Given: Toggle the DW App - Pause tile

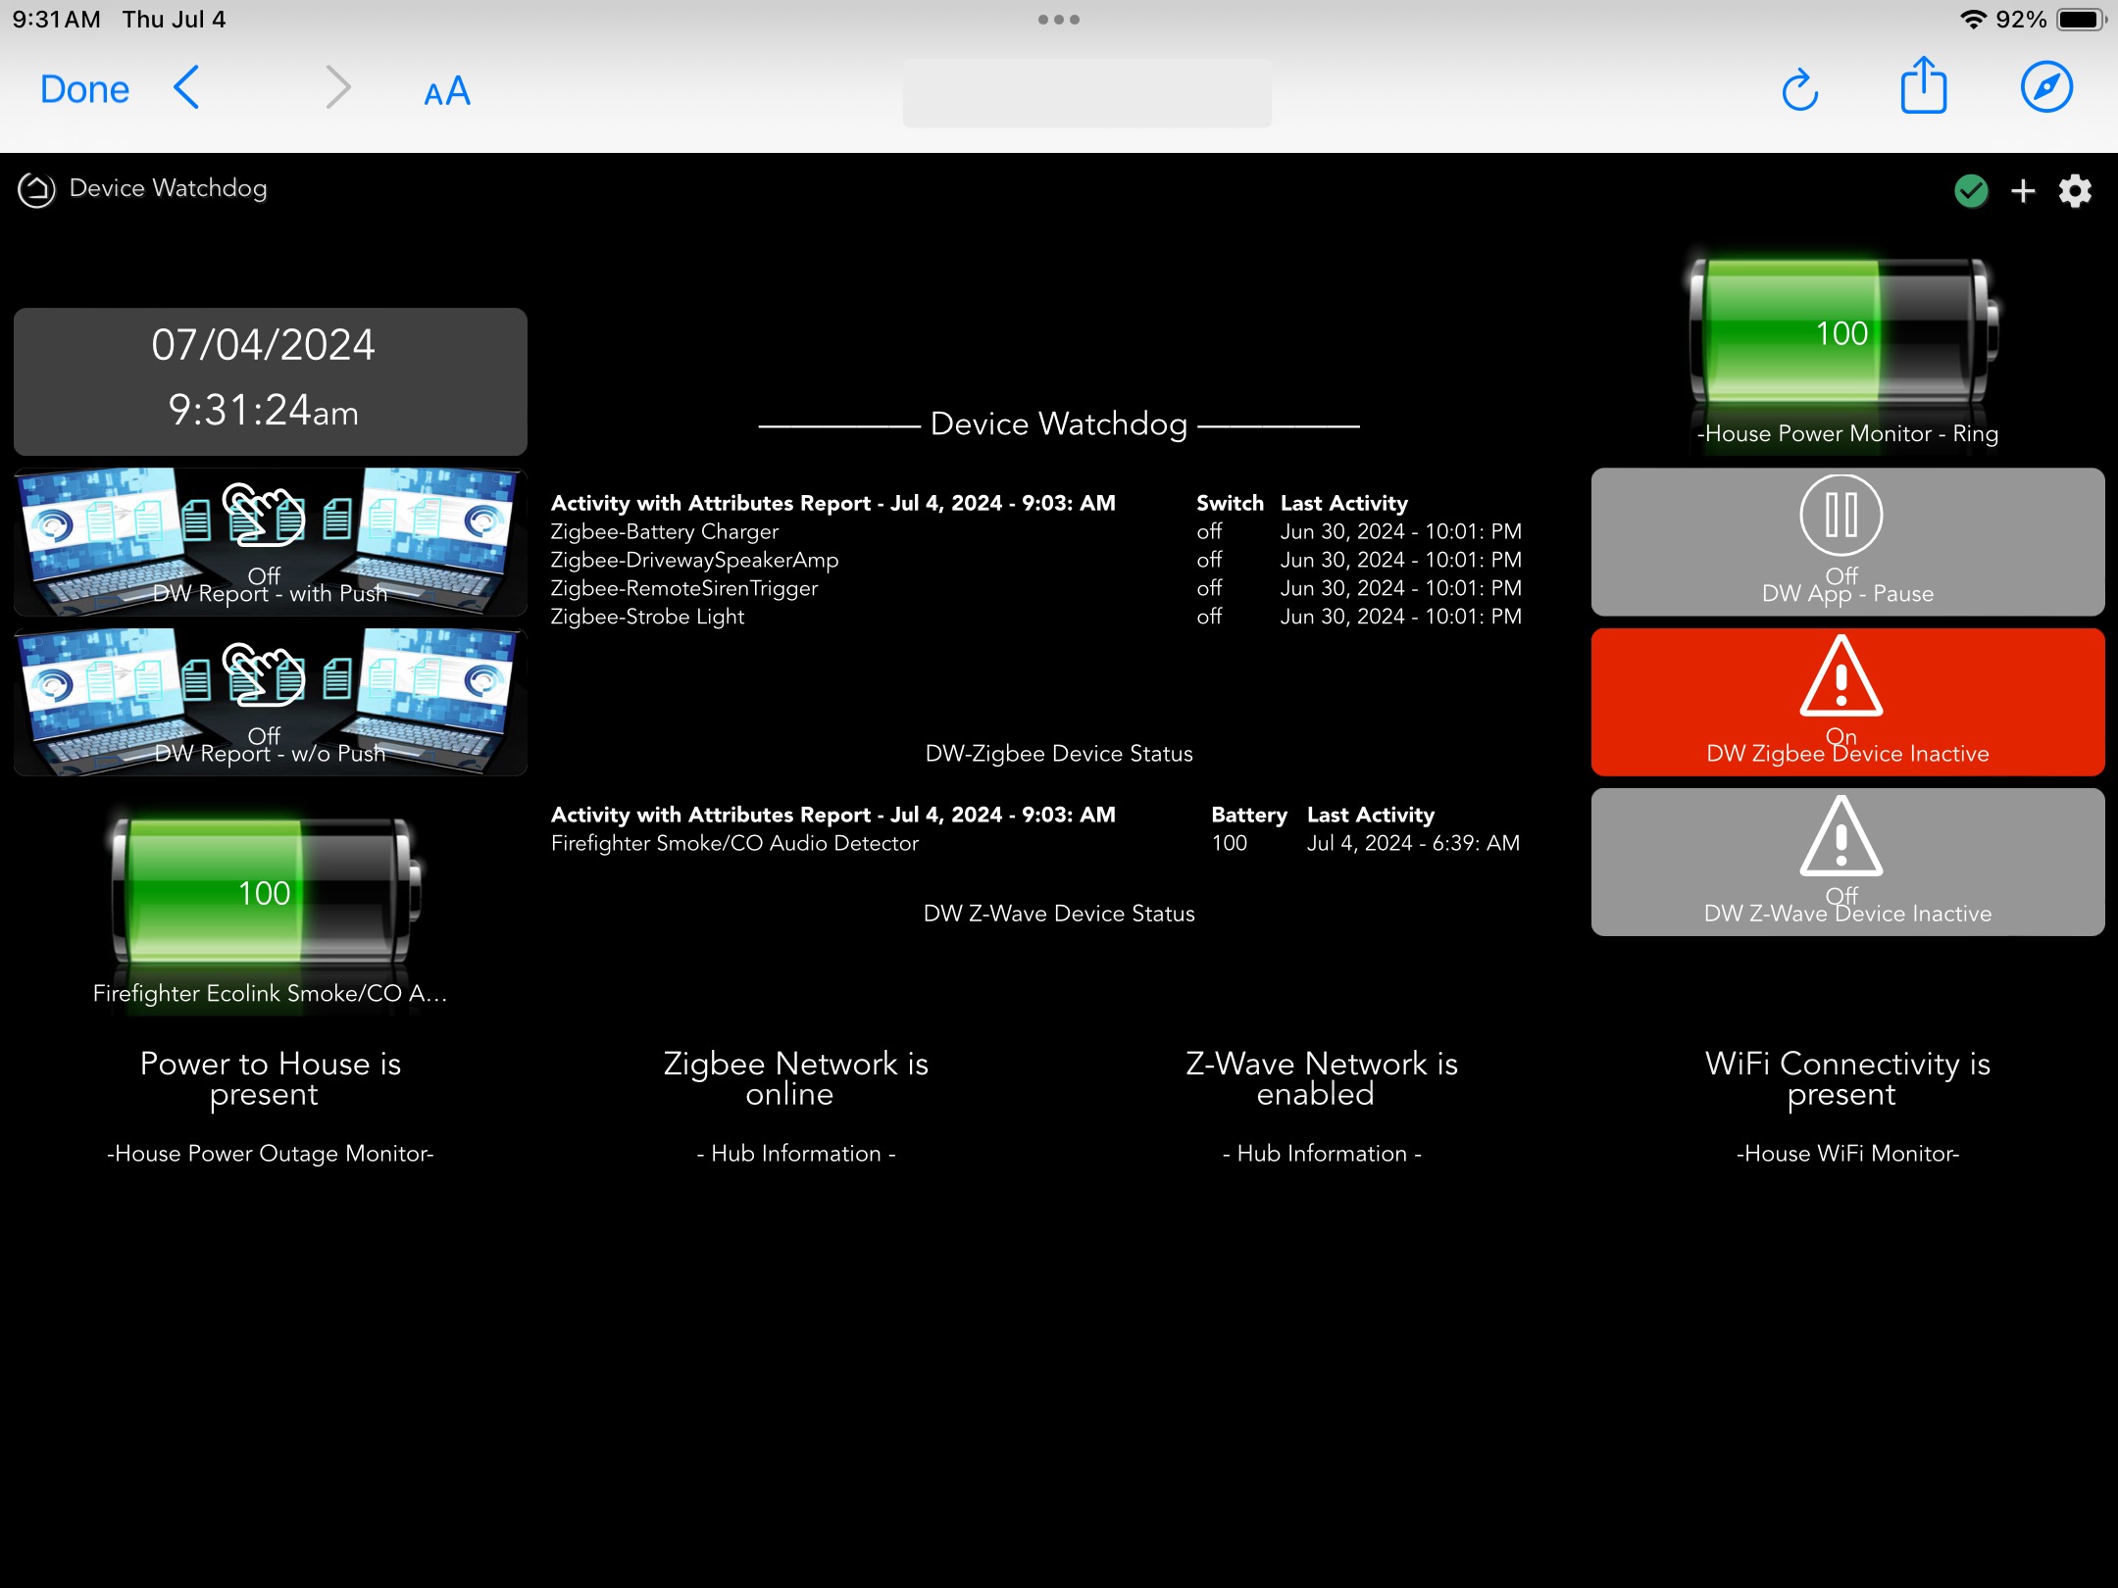Looking at the screenshot, I should (x=1847, y=542).
